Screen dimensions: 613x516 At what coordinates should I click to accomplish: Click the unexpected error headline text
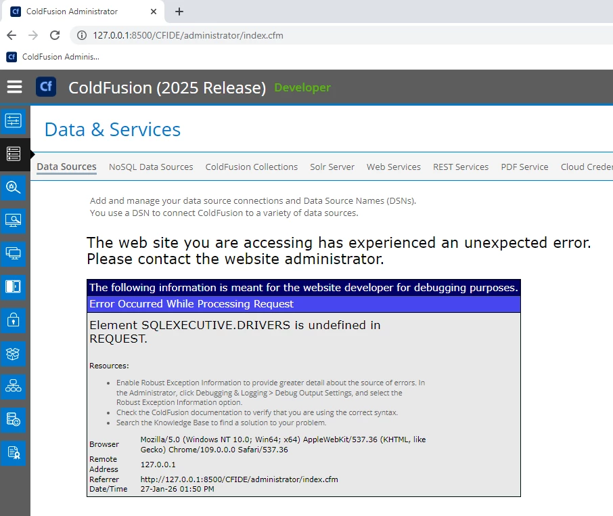click(338, 251)
